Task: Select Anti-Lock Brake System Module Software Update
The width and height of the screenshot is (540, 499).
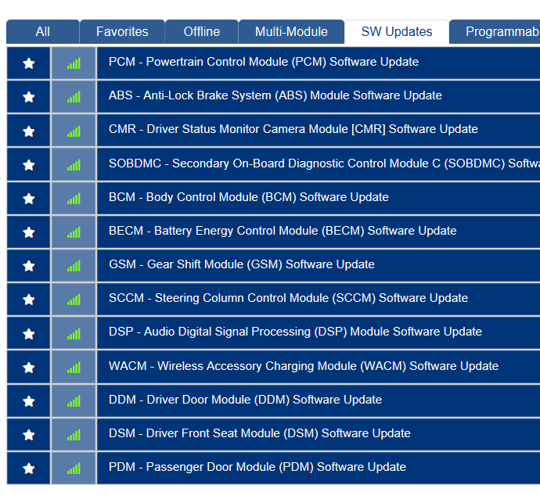Action: 275,95
